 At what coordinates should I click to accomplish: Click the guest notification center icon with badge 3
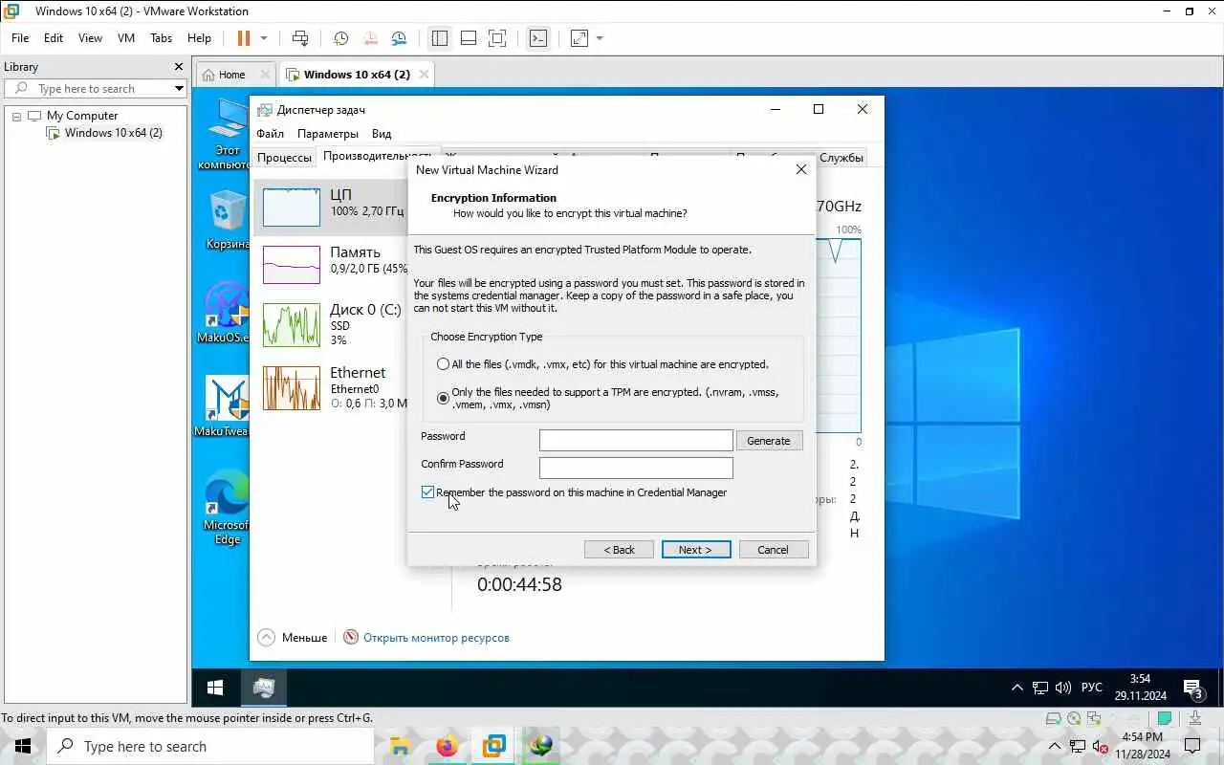pos(1192,688)
